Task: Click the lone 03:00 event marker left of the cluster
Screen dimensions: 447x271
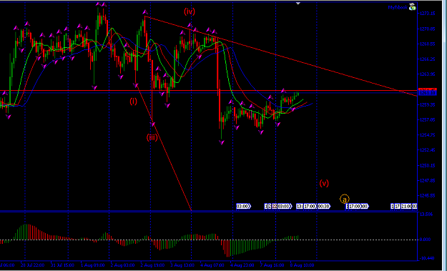Action: point(243,206)
